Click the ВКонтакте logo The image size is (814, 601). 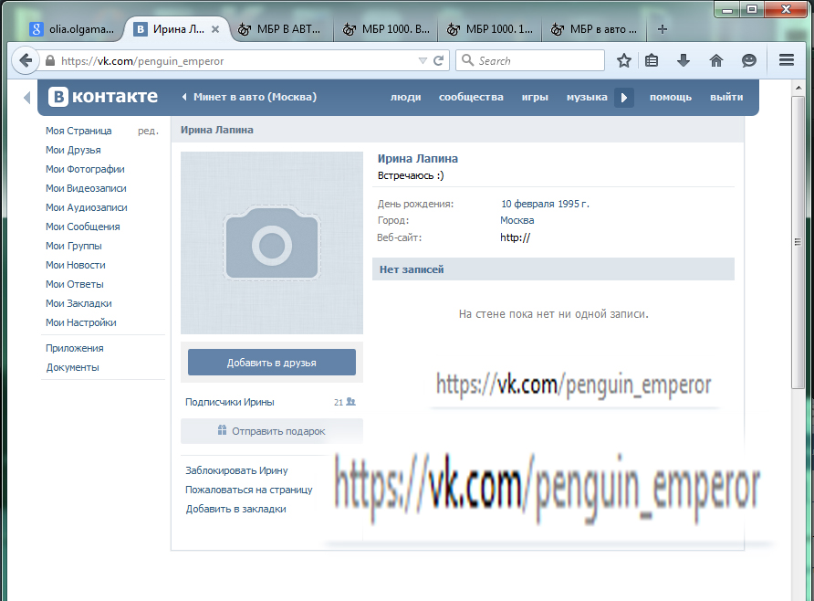point(103,97)
